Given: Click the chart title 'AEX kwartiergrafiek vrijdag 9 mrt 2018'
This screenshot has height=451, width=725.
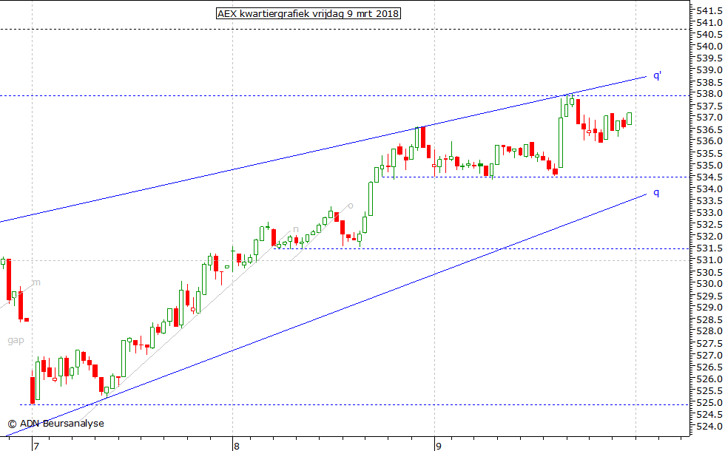Looking at the screenshot, I should point(308,14).
